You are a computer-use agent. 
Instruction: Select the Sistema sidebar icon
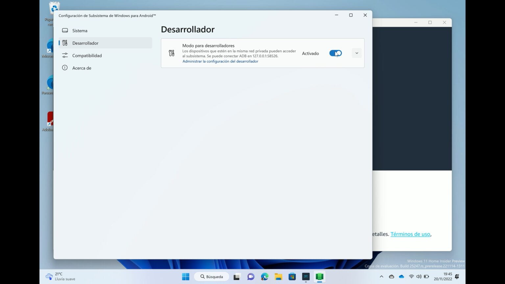(x=65, y=30)
